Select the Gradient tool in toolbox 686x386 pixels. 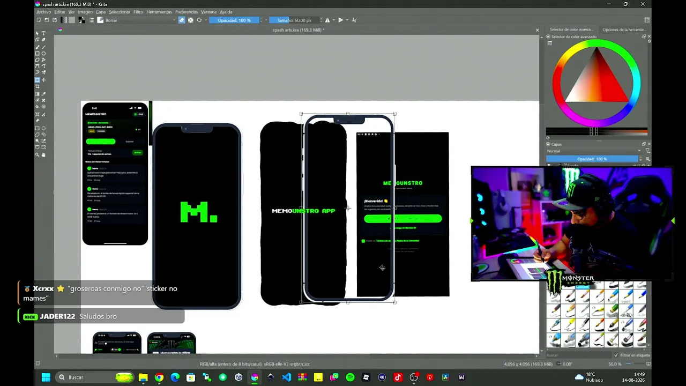point(38,94)
